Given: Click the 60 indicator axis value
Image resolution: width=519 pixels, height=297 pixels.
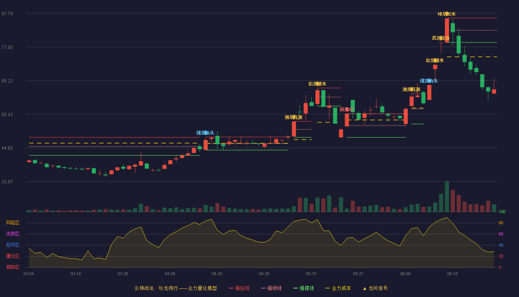Looking at the screenshot, I should (501, 234).
